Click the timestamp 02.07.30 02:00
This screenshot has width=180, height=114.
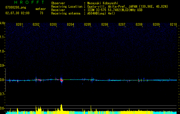(17, 13)
